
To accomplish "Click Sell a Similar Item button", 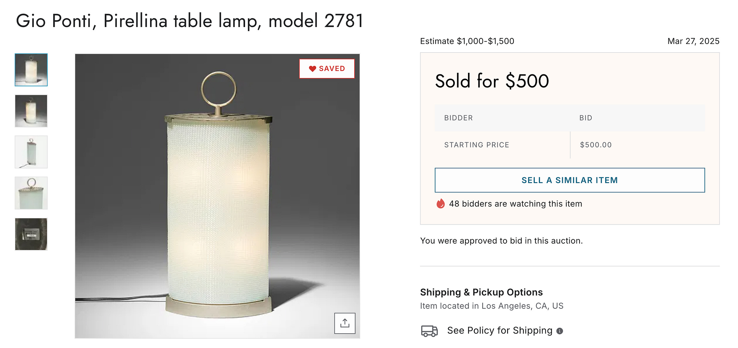I will pos(570,180).
